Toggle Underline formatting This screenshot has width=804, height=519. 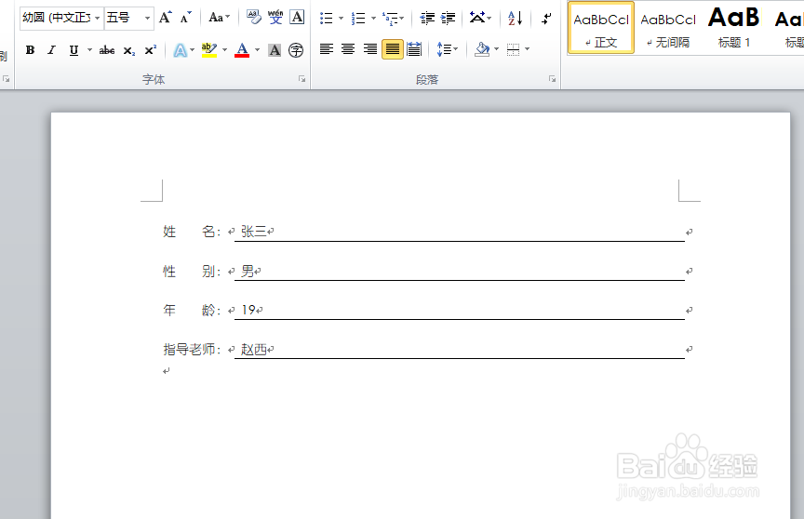(74, 50)
